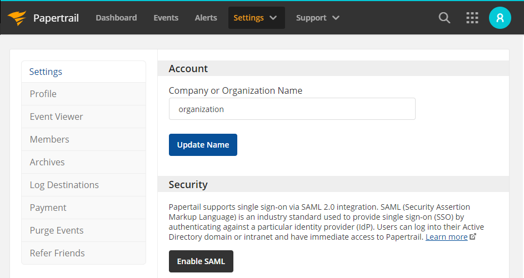
Task: Select Purge Events in the sidebar
Action: [56, 230]
